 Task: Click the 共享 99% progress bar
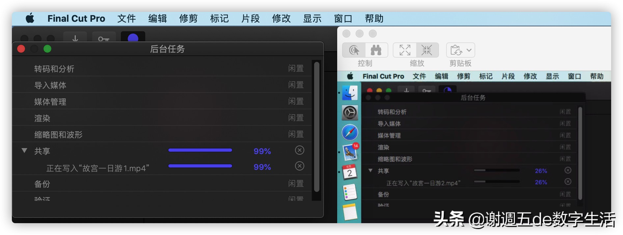(200, 150)
